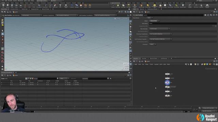
Task: Select the Draw Curve shelf tool
Action: (x=45, y=6)
